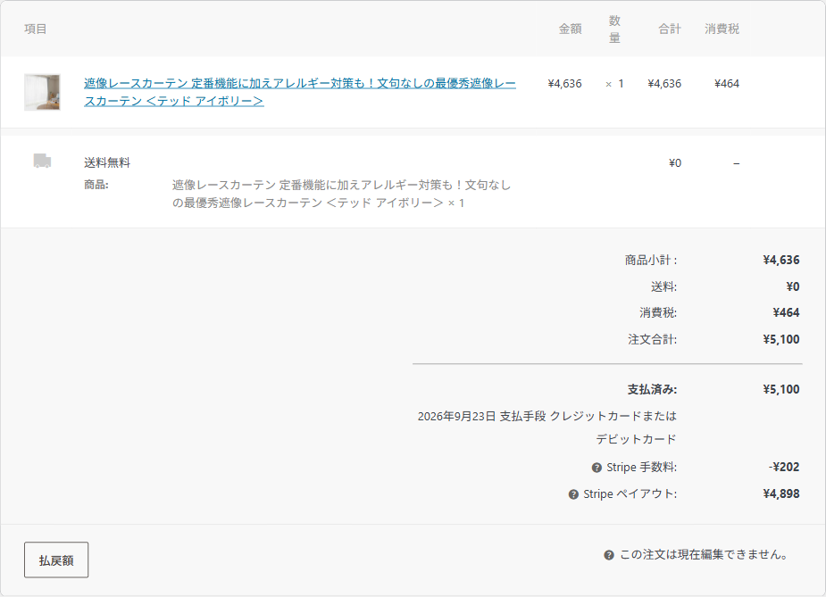This screenshot has height=597, width=826.
Task: Click the 商品小計 value ¥4,636
Action: tap(781, 260)
